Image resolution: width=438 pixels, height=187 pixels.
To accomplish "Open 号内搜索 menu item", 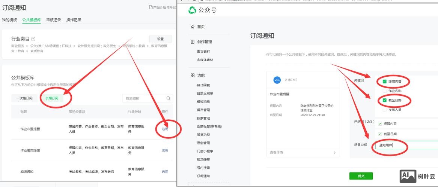I will point(203,168).
